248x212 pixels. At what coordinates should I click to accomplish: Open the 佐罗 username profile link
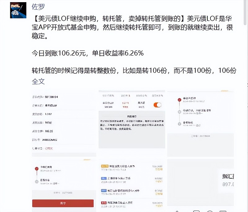click(x=38, y=7)
